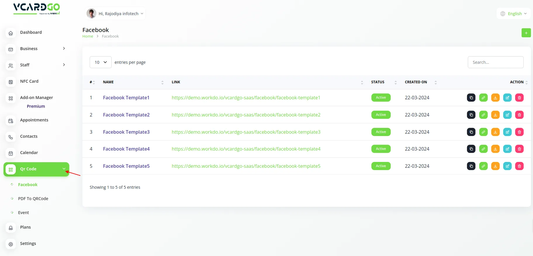533x256 pixels.
Task: Download QR for Facebook Template4
Action: 495,149
